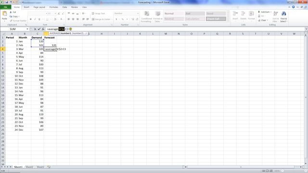Switch to the Review tab
The image size is (308, 173).
pos(75,7)
